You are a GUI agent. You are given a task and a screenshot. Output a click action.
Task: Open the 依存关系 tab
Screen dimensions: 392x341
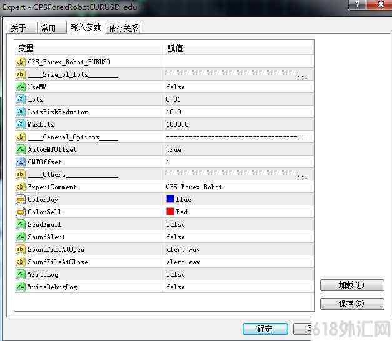(124, 27)
